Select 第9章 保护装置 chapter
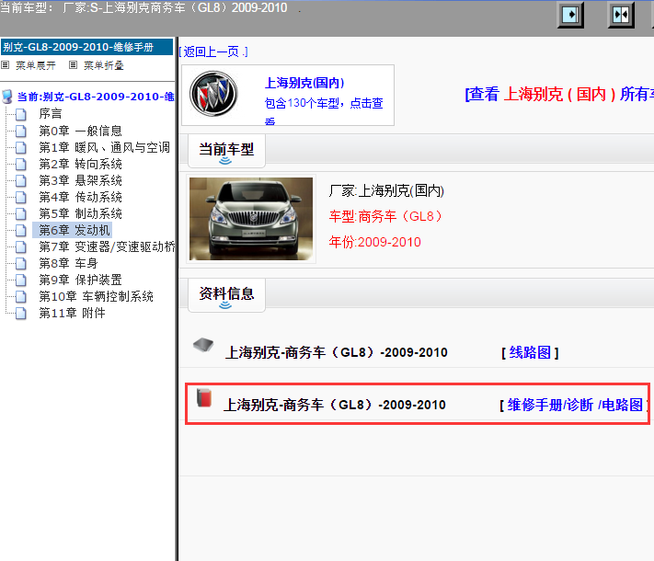Viewport: 654px width, 561px height. (81, 280)
